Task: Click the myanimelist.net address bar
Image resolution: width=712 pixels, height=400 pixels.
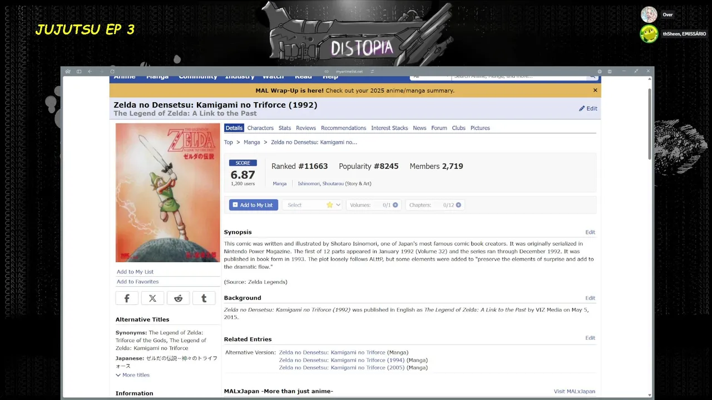Action: (349, 71)
